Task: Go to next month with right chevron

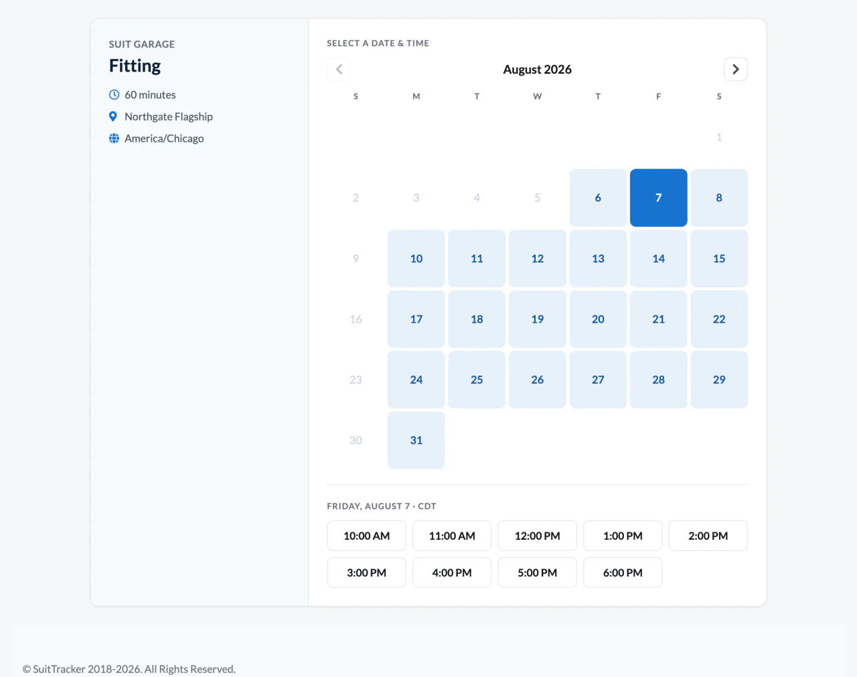Action: pos(736,69)
